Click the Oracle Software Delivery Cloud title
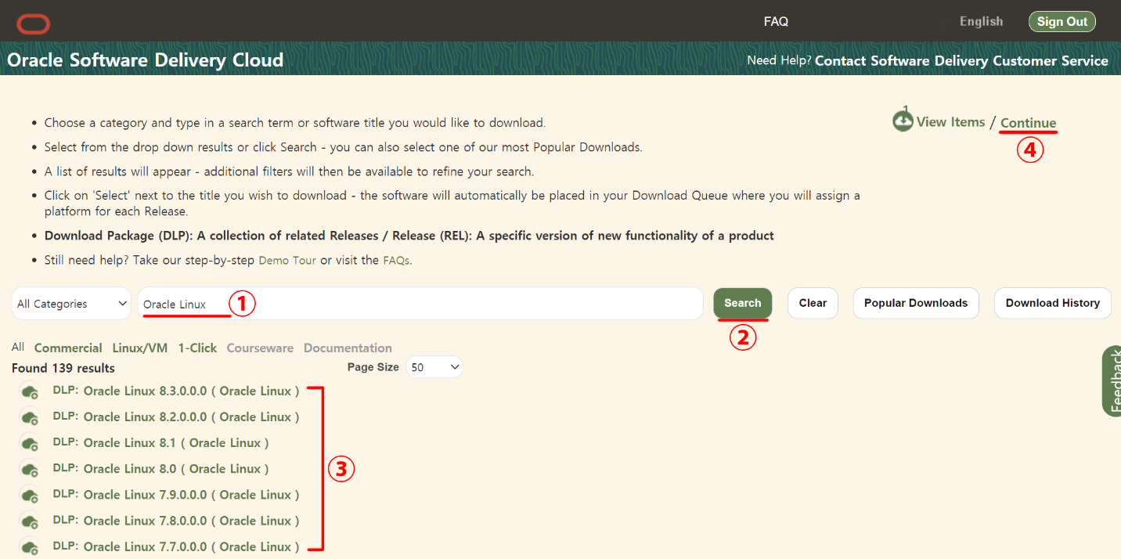This screenshot has width=1121, height=559. click(x=145, y=60)
